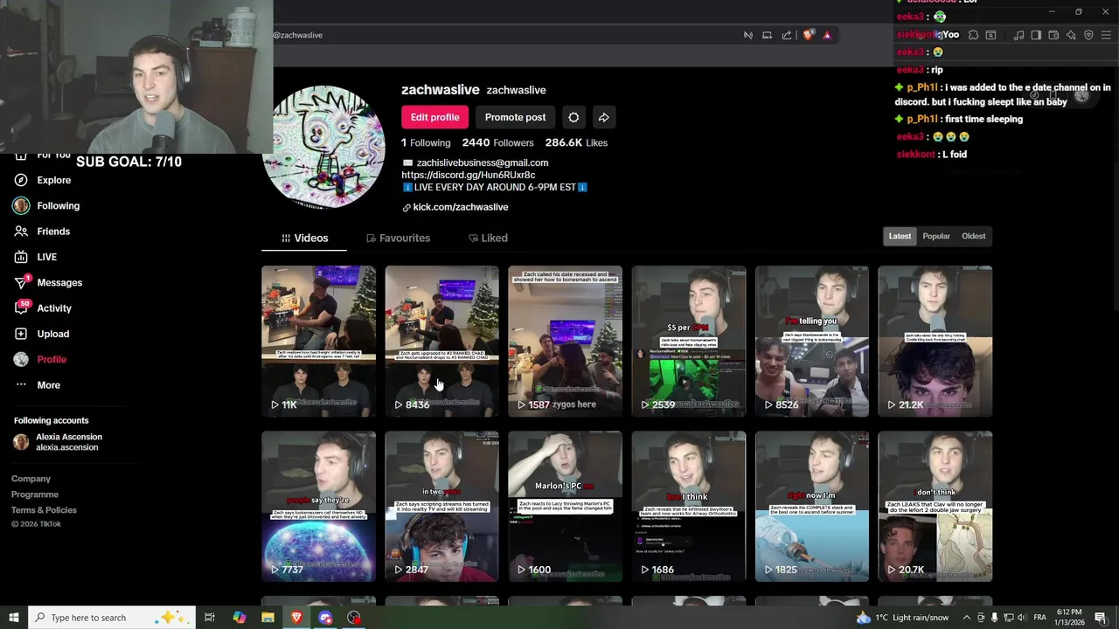The image size is (1119, 629).
Task: Click the share profile arrow icon
Action: (603, 117)
